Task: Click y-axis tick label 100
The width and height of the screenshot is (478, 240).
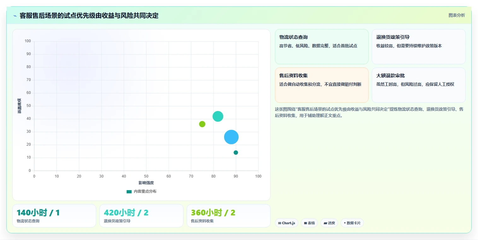Action: click(x=28, y=41)
